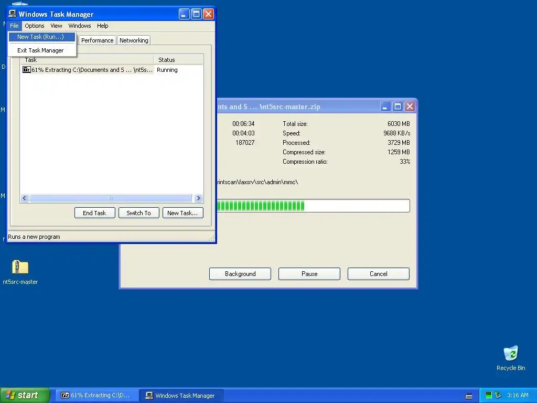Click the Processed value 3729 MB
This screenshot has height=403, width=537.
(399, 143)
